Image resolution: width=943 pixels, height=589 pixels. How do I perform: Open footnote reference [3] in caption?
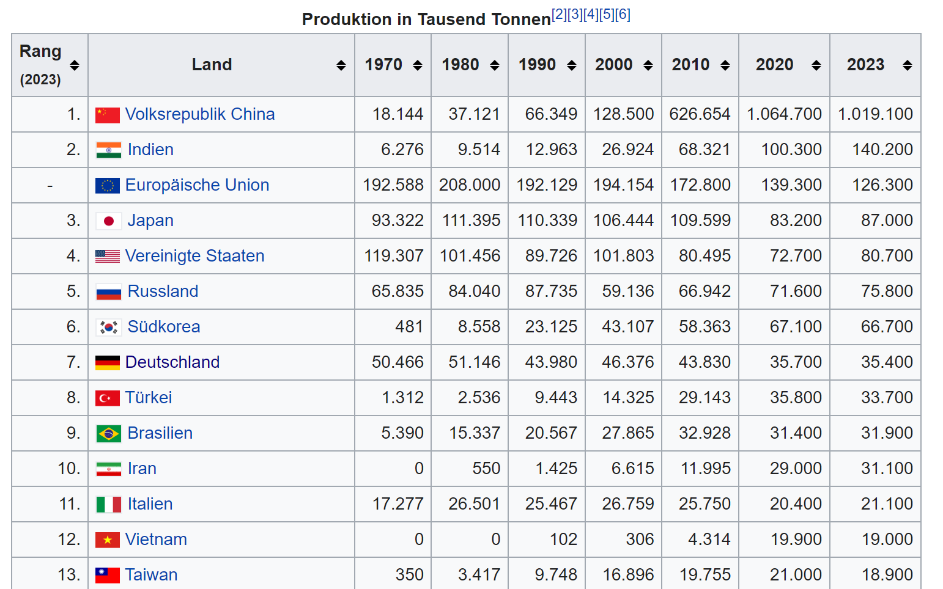pyautogui.click(x=575, y=15)
